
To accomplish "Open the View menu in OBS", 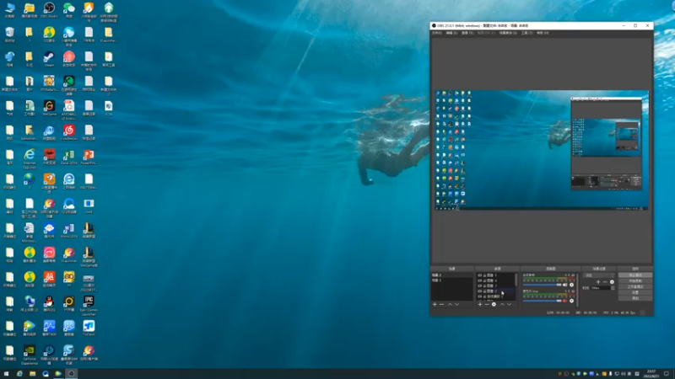I will (467, 33).
